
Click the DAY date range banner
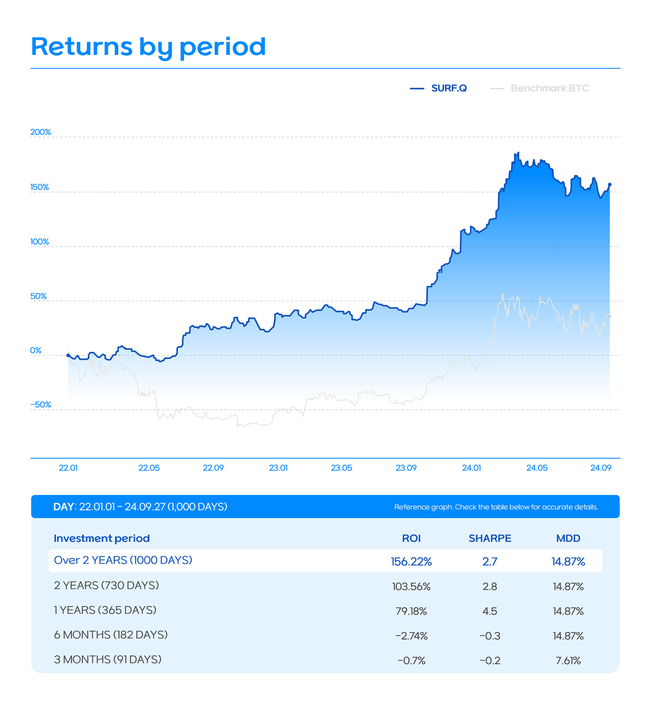click(x=140, y=507)
